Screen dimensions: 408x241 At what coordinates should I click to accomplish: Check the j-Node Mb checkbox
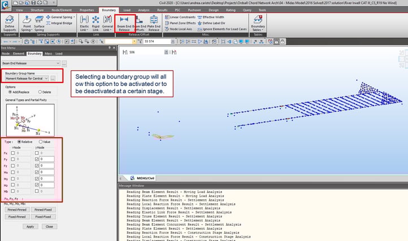(37, 191)
